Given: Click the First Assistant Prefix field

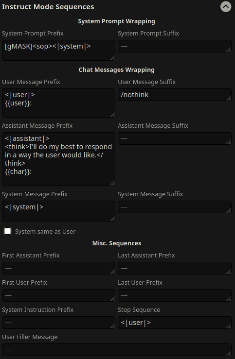Looking at the screenshot, I should click(x=58, y=268).
